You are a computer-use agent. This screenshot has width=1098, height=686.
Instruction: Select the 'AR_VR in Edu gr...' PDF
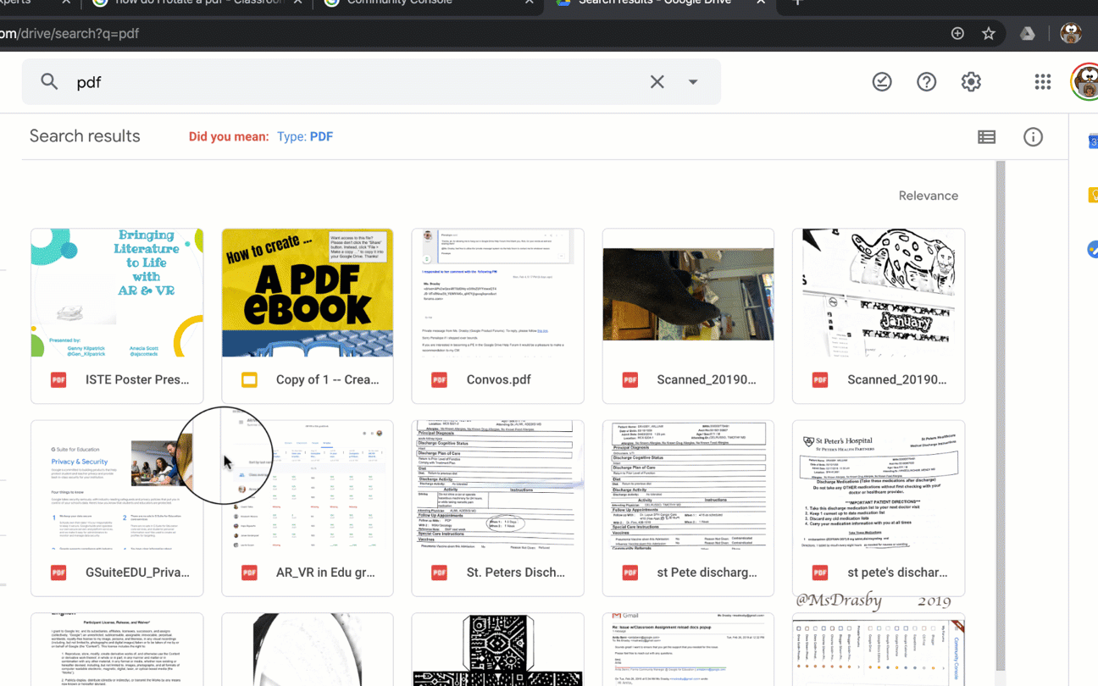click(x=308, y=508)
